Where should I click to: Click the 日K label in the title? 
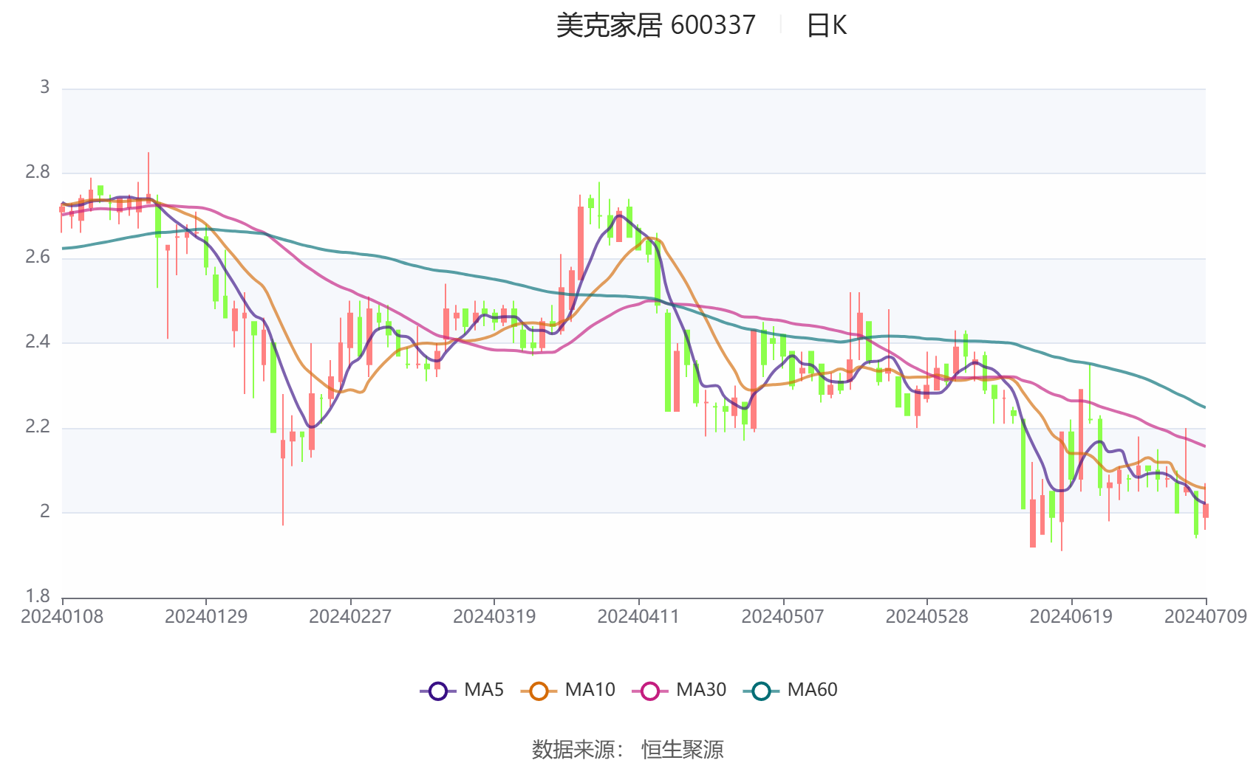click(x=826, y=26)
